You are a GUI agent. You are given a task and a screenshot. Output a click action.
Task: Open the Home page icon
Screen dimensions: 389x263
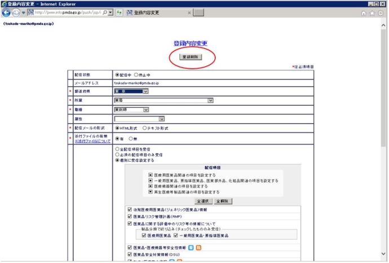coord(364,13)
